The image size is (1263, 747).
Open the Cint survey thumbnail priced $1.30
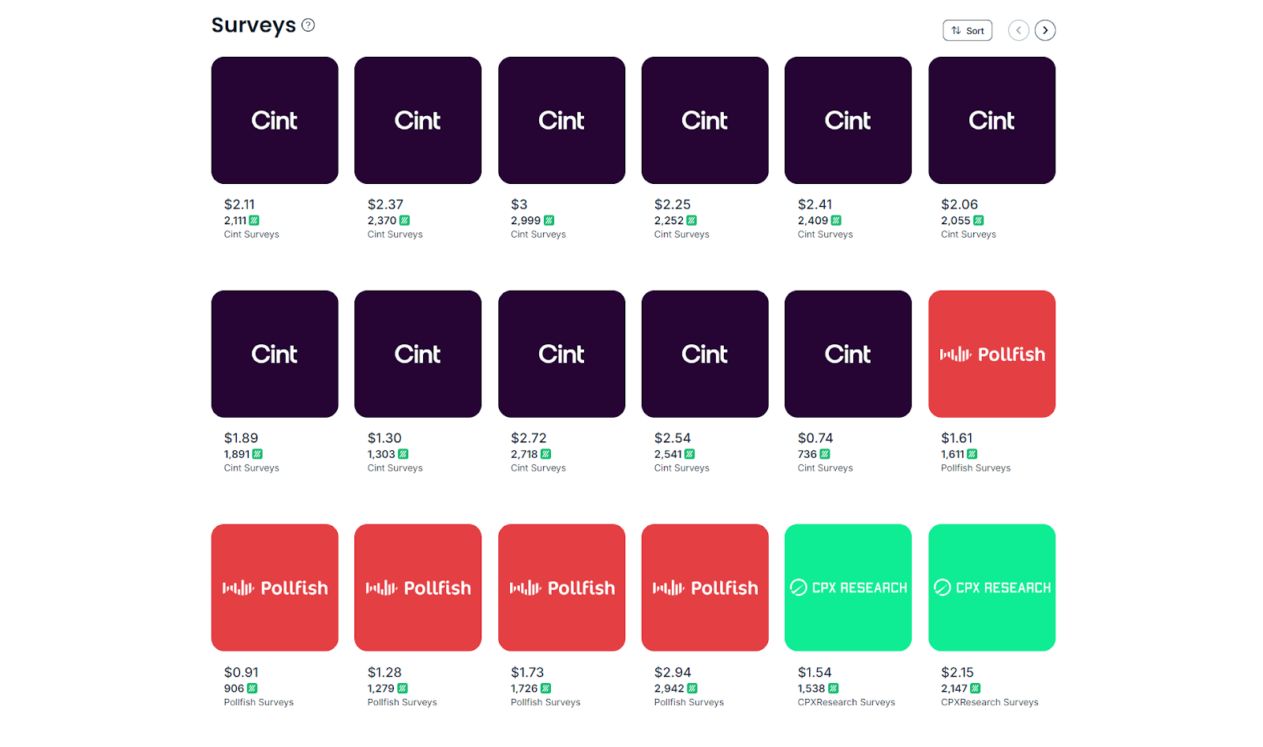tap(418, 354)
